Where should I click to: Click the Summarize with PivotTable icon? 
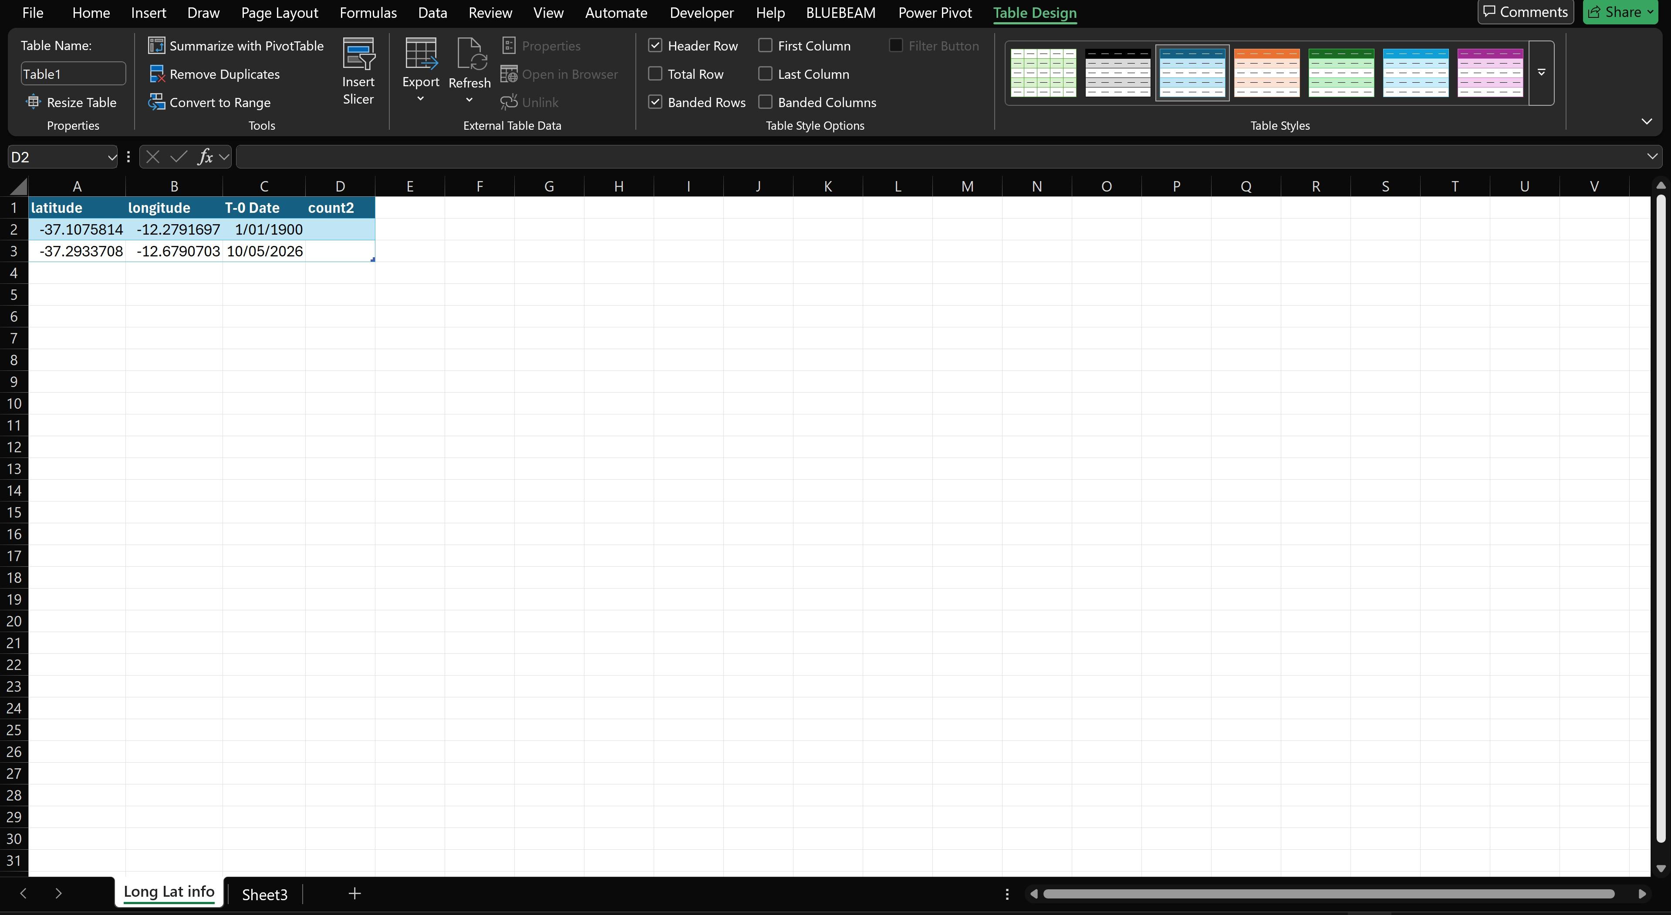[x=156, y=45]
